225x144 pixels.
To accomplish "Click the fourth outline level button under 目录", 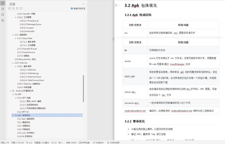I will click(21, 8).
